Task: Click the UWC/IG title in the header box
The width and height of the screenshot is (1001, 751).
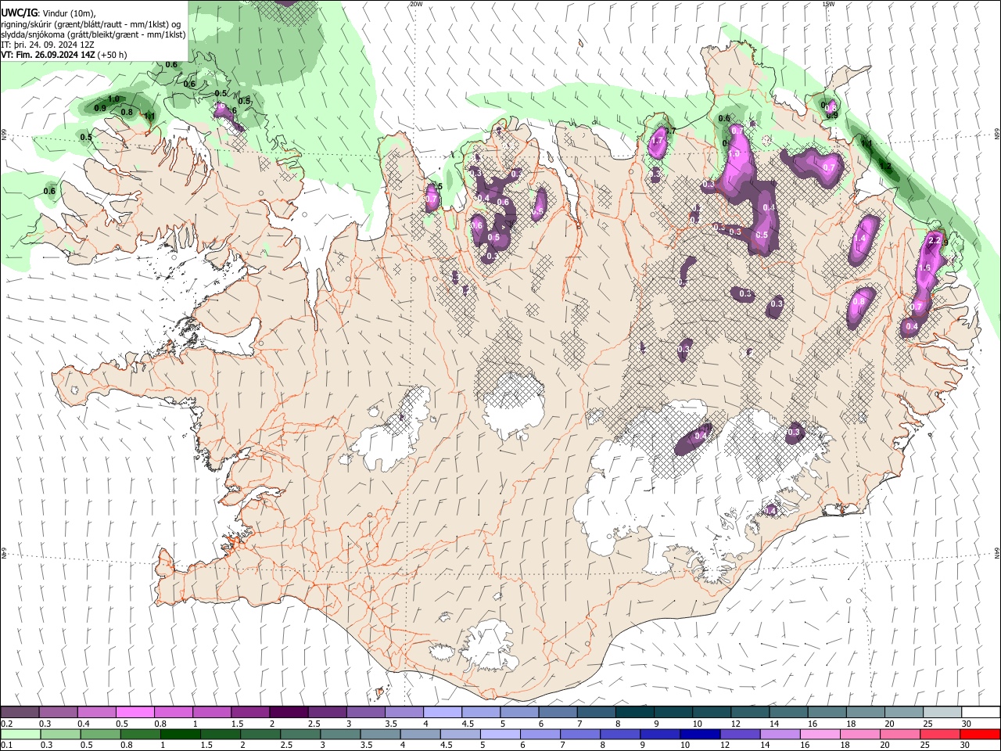Action: 19,13
